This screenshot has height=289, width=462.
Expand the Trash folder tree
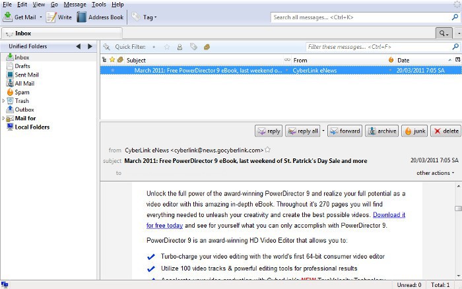click(x=3, y=101)
